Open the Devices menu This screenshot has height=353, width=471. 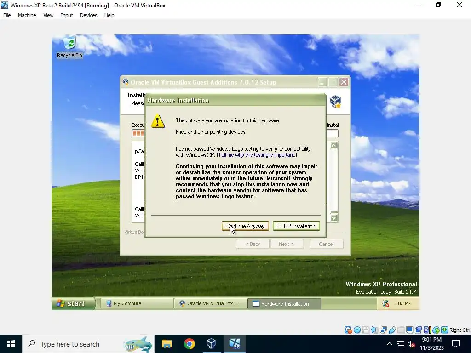coord(89,15)
